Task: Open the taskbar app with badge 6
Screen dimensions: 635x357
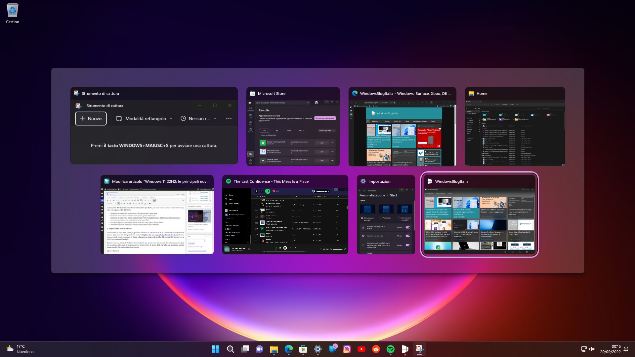Action: click(x=332, y=349)
